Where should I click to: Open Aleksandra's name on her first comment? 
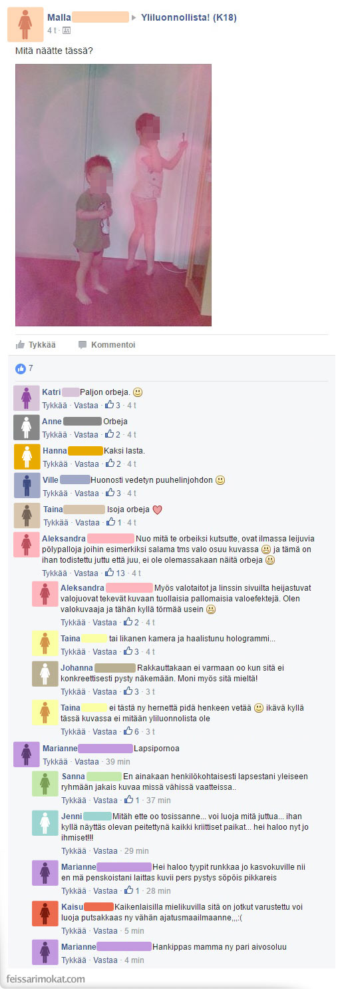click(x=64, y=538)
